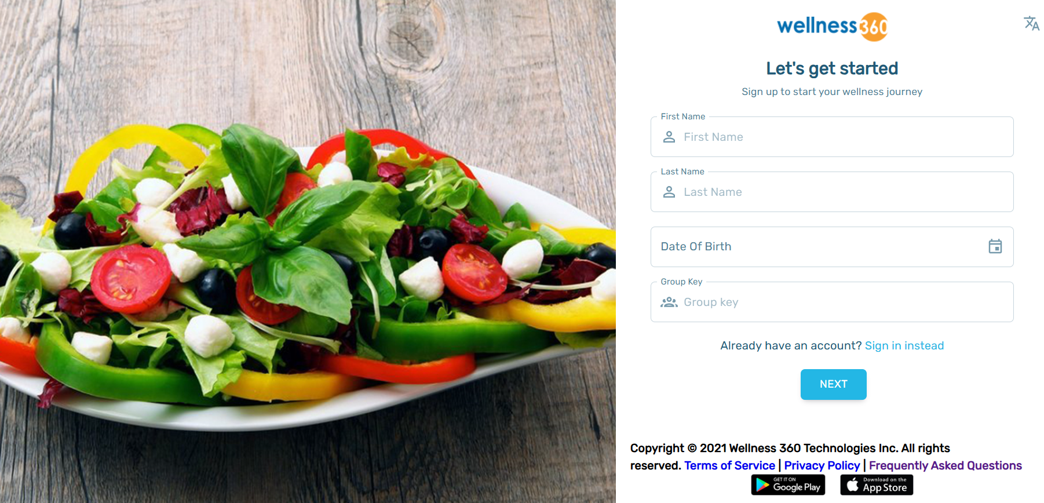Open the App Store download badge
The width and height of the screenshot is (1044, 503).
coord(877,484)
